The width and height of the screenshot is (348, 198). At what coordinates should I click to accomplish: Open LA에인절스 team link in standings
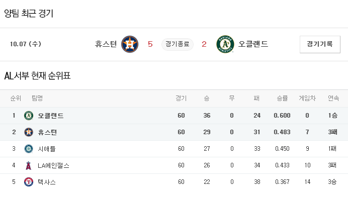coord(53,165)
